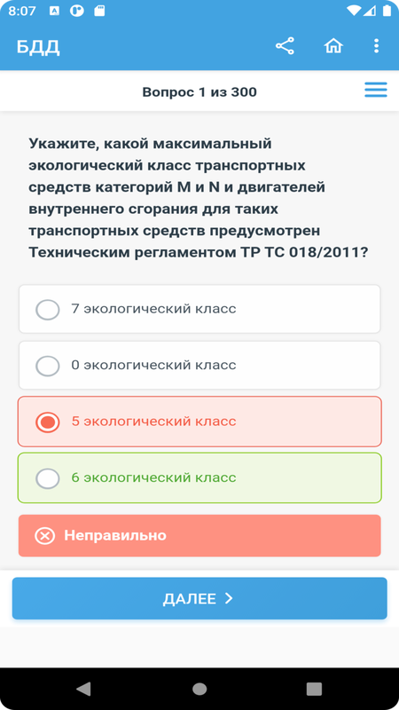399x710 pixels.
Task: Tap the X icon beside Неправильно
Action: click(x=45, y=536)
